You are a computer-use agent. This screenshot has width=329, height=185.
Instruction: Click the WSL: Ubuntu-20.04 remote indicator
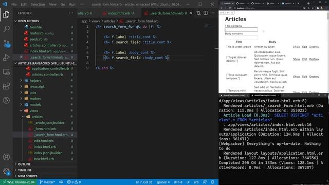tap(19, 182)
